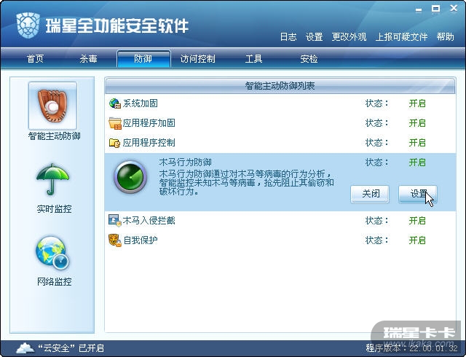Click the 自我保护 tiger icon
The height and width of the screenshot is (357, 466).
point(115,240)
